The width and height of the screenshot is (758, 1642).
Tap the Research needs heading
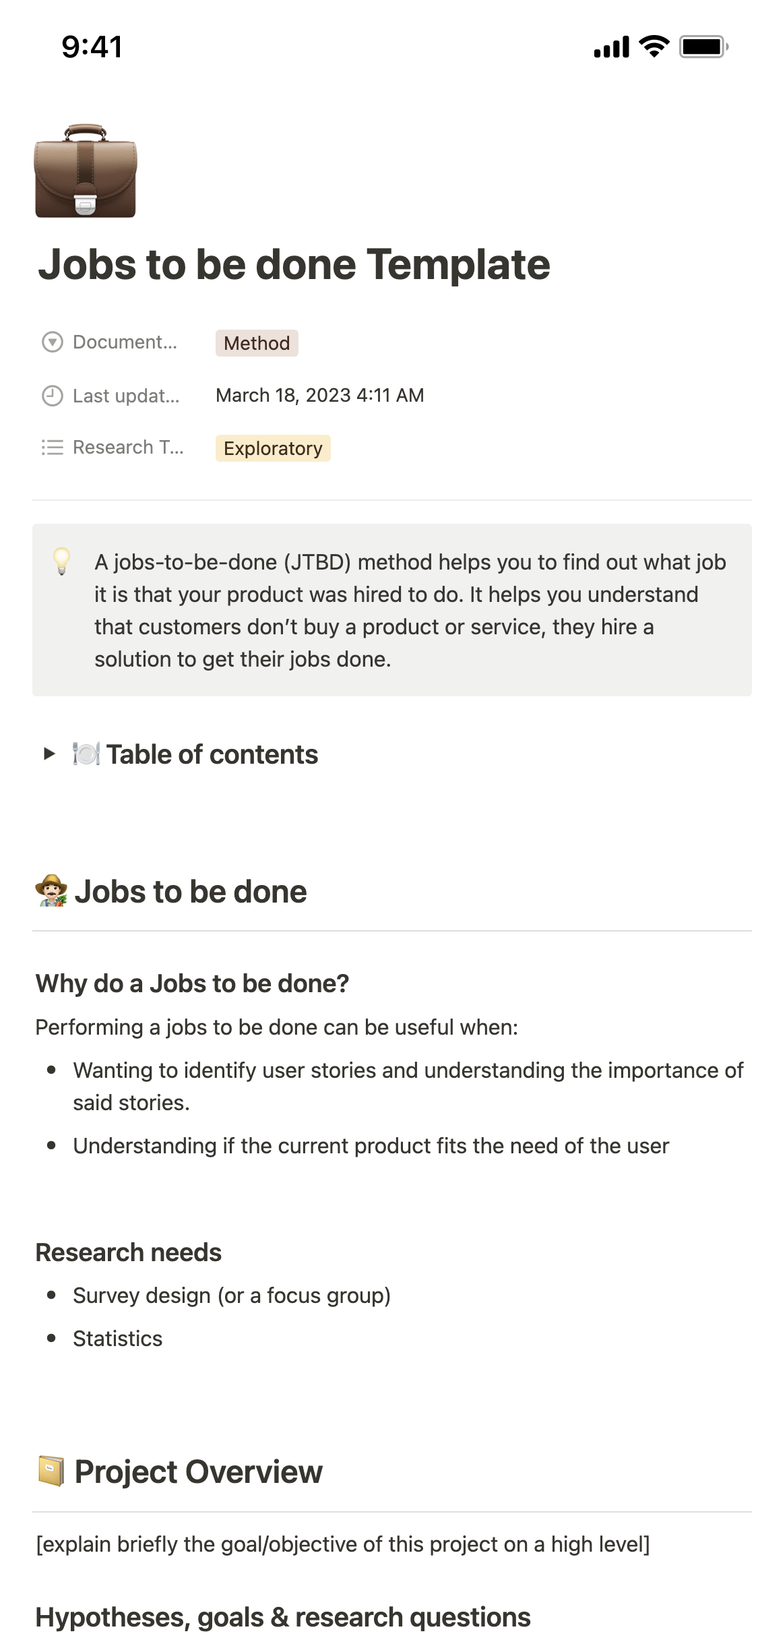tap(128, 1252)
